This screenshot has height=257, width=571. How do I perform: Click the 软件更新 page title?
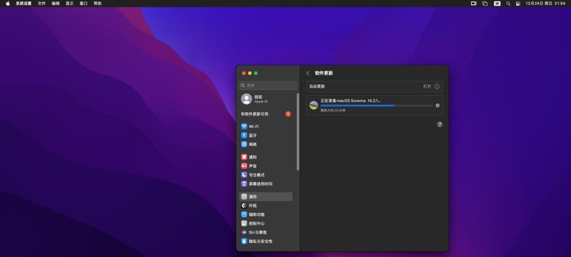(323, 73)
